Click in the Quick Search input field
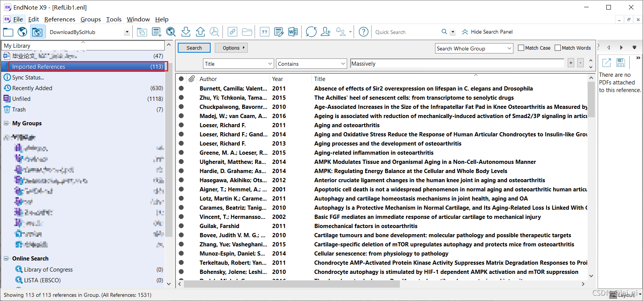The height and width of the screenshot is (301, 643). coord(407,32)
